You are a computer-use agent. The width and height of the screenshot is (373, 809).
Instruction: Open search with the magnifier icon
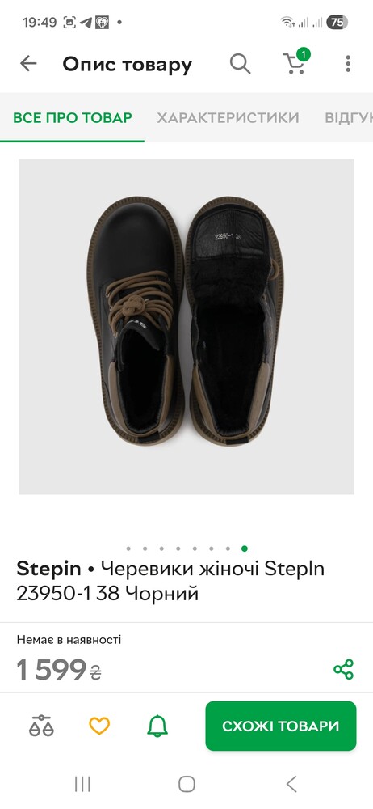[x=240, y=64]
